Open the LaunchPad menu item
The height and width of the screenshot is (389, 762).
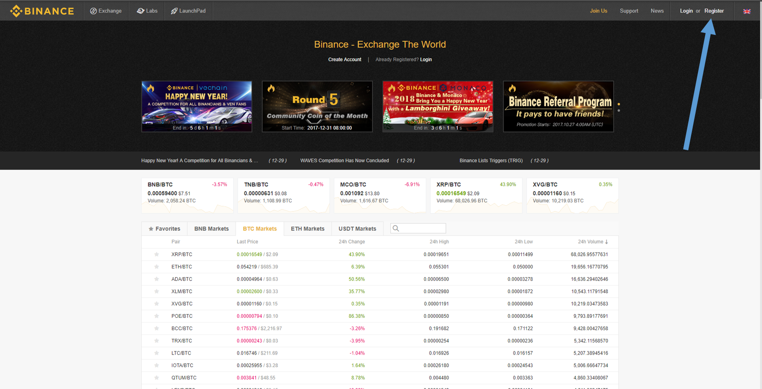[x=188, y=11]
